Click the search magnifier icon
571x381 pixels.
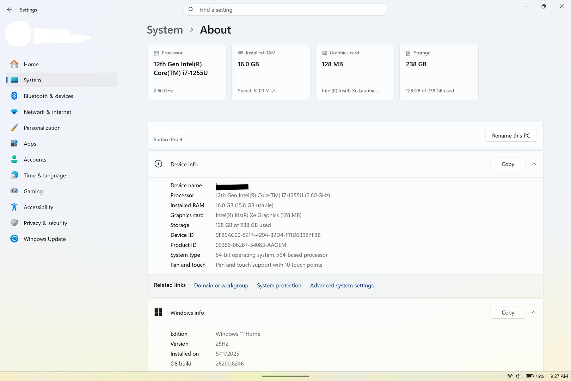[x=191, y=10]
